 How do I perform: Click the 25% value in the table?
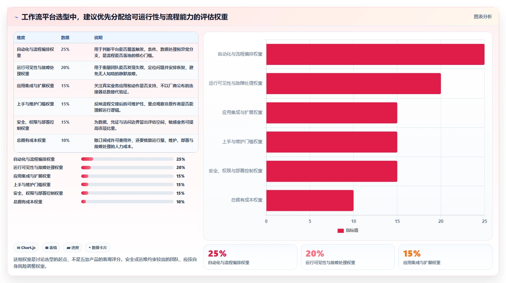coord(65,49)
